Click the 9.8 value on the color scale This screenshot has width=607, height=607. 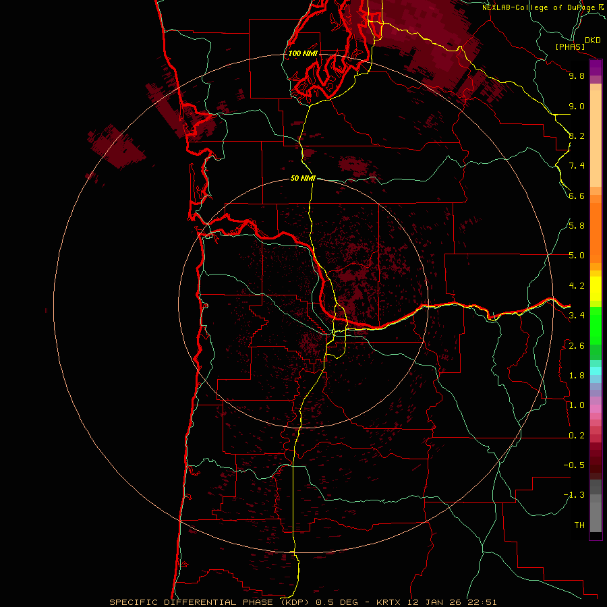tap(577, 76)
